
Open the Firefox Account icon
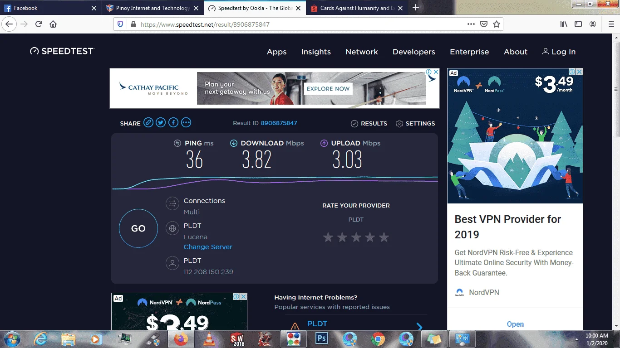coord(593,24)
